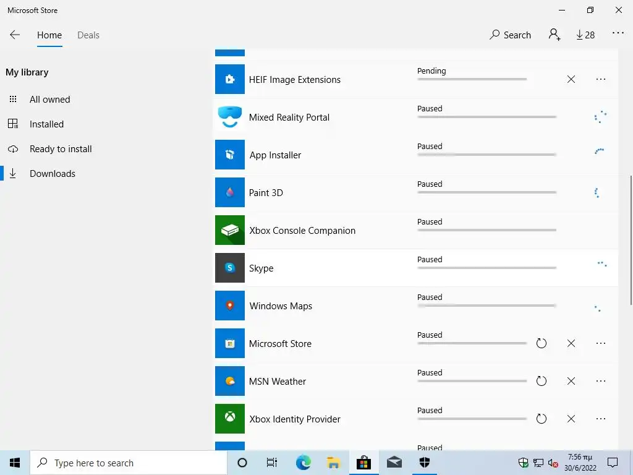Viewport: 633px width, 475px height.
Task: Click the Mixed Reality Portal name
Action: pos(289,117)
